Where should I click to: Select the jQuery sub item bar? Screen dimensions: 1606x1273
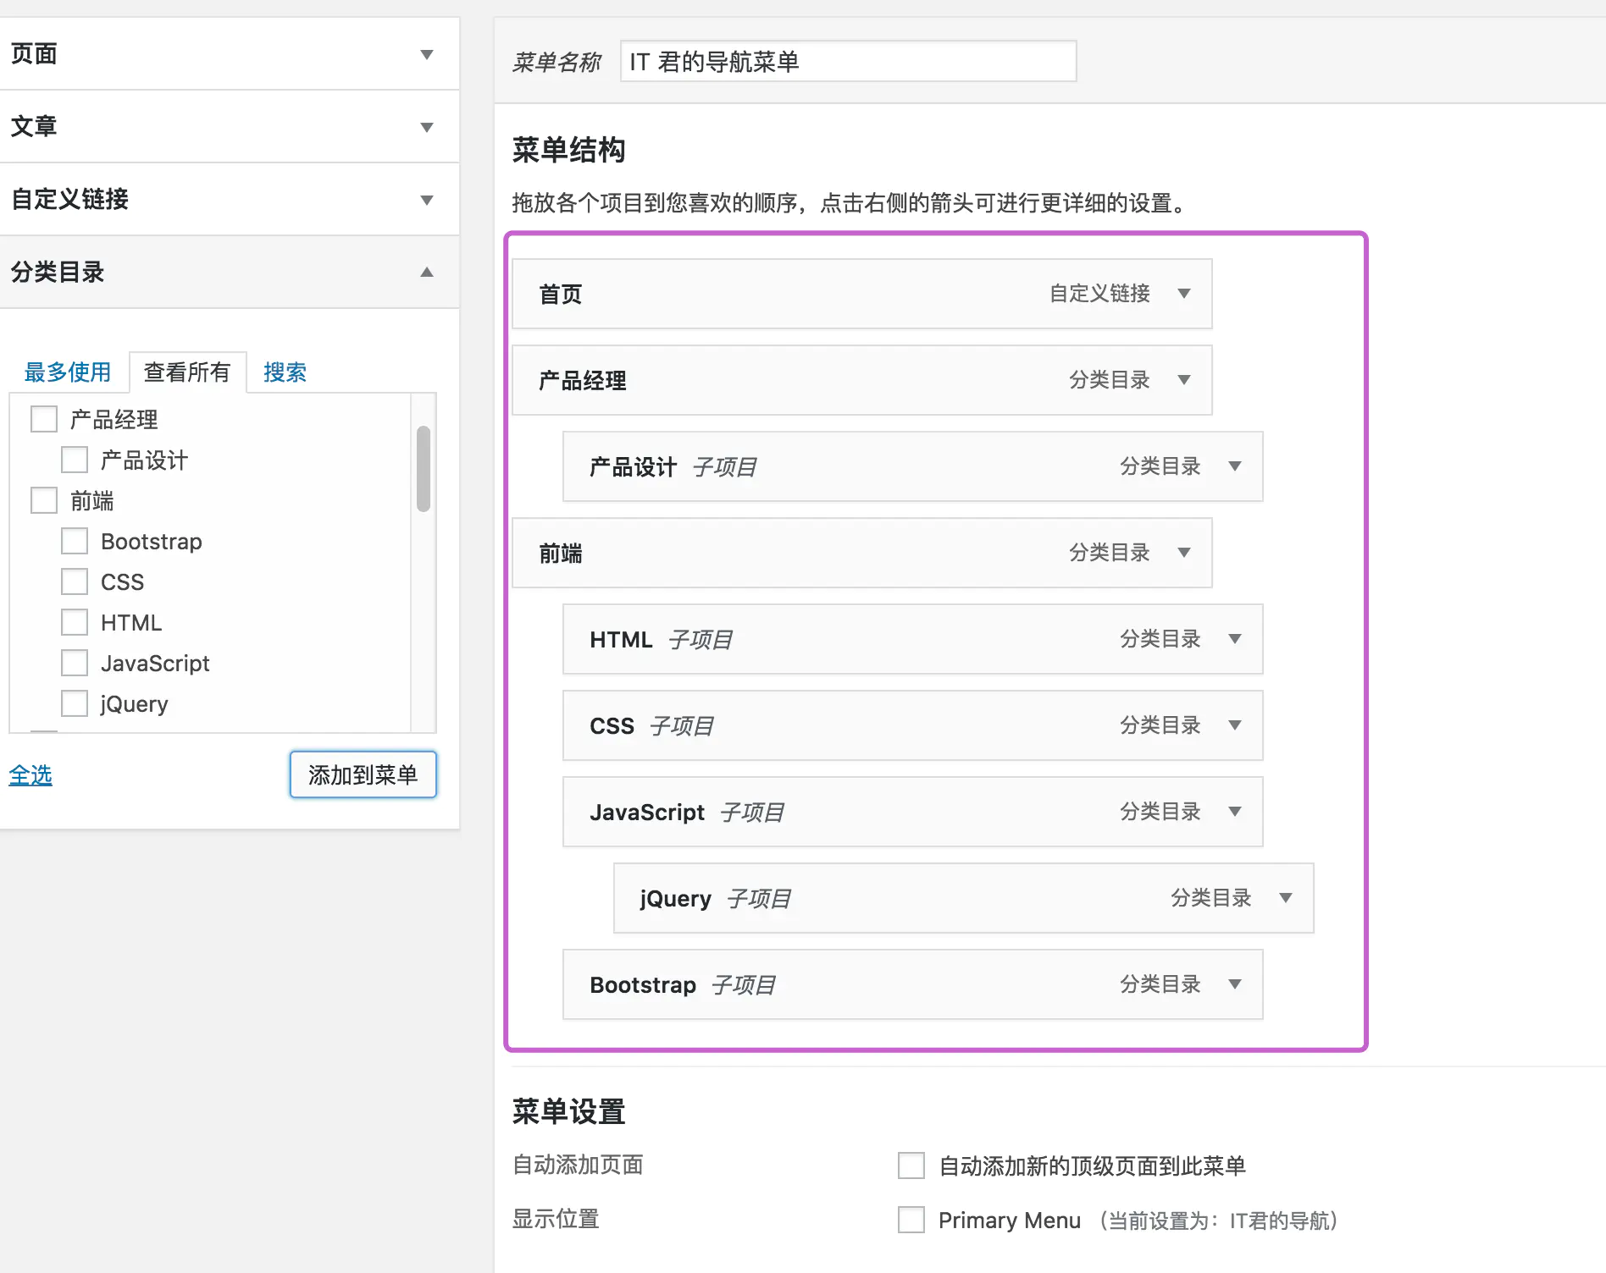(964, 898)
